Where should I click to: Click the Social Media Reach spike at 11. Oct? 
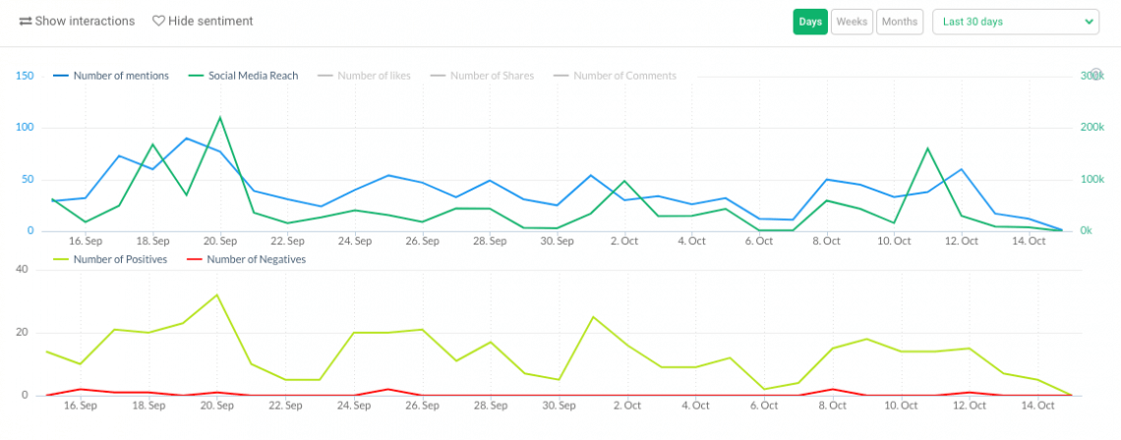927,148
